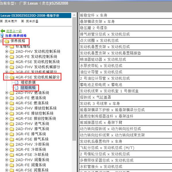Viewport: 172px width, 172px height.
Task: Click the 2AD-FHV 燃油系统 folder icon
Action: click(12, 93)
